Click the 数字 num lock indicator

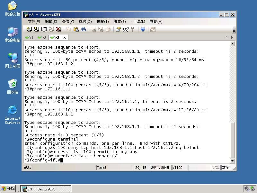click(x=226, y=168)
